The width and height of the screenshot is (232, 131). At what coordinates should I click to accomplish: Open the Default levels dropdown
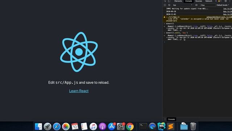click(x=223, y=5)
